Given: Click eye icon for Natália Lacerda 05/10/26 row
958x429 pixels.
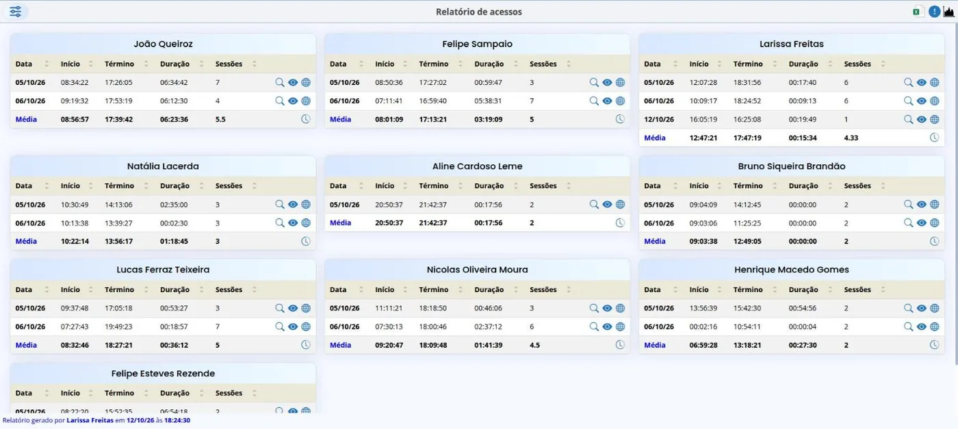Looking at the screenshot, I should tap(293, 204).
